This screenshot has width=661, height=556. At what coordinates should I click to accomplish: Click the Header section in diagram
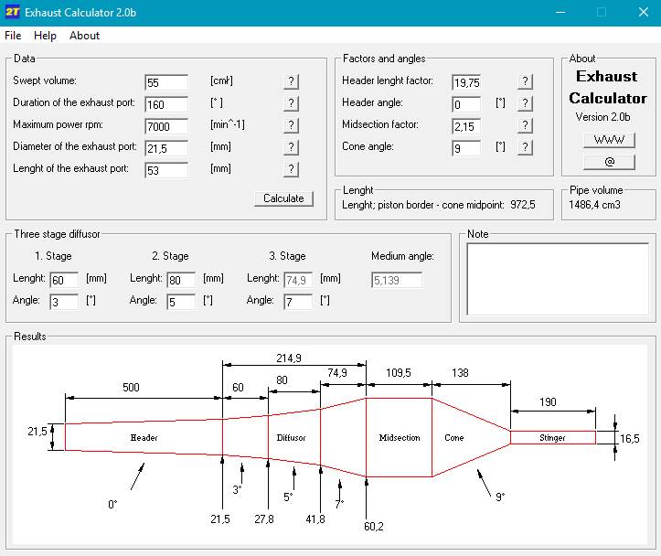(x=144, y=437)
